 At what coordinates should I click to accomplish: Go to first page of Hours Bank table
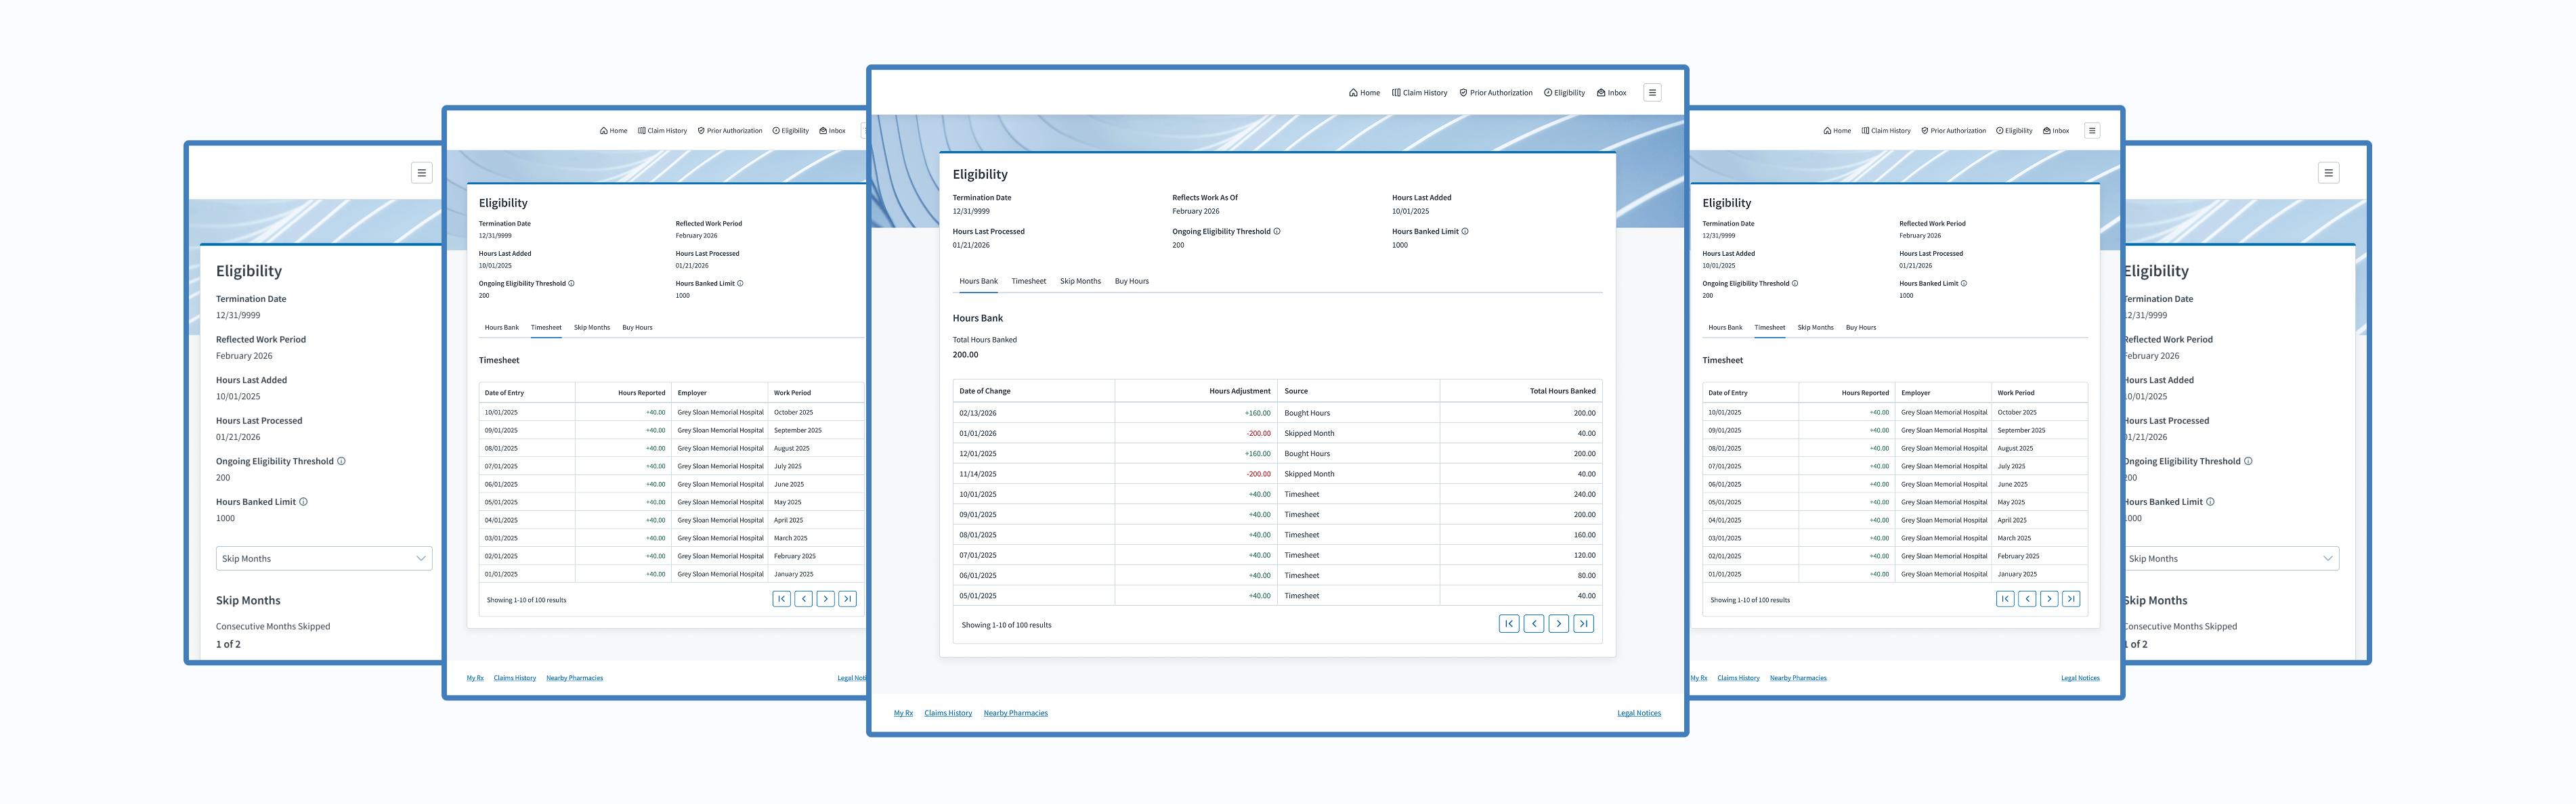tap(1509, 624)
